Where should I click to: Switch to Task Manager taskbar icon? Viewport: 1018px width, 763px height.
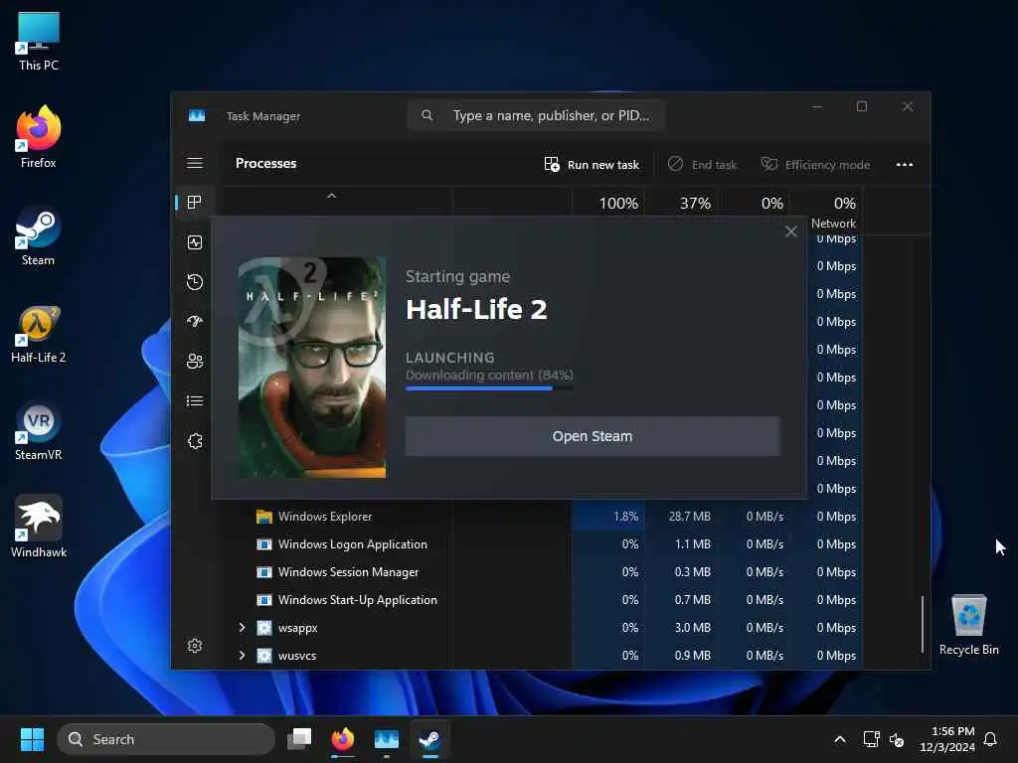pyautogui.click(x=387, y=739)
